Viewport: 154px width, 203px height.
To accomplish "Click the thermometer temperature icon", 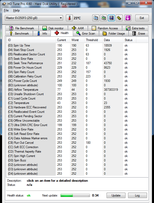I will point(69,18).
